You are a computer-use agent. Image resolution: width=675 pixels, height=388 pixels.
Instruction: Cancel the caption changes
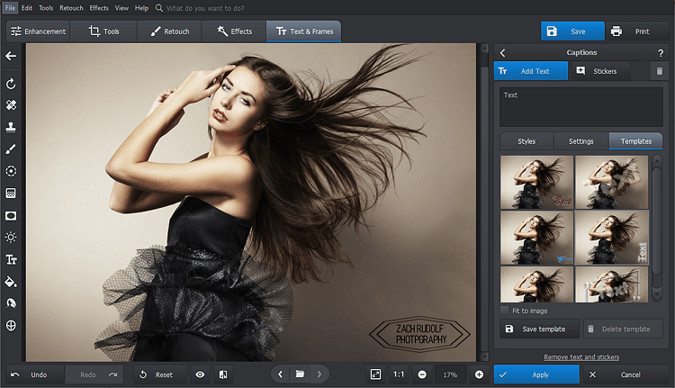625,374
